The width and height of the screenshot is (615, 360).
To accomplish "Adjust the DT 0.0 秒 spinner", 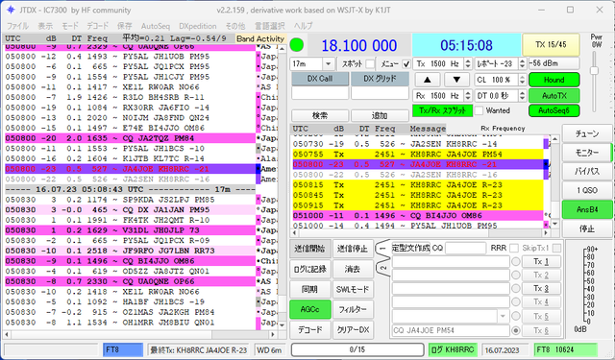I will (522, 96).
